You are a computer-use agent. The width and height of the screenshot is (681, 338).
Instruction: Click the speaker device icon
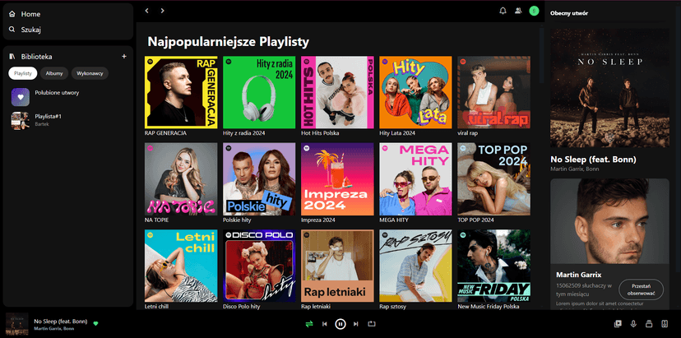point(664,324)
